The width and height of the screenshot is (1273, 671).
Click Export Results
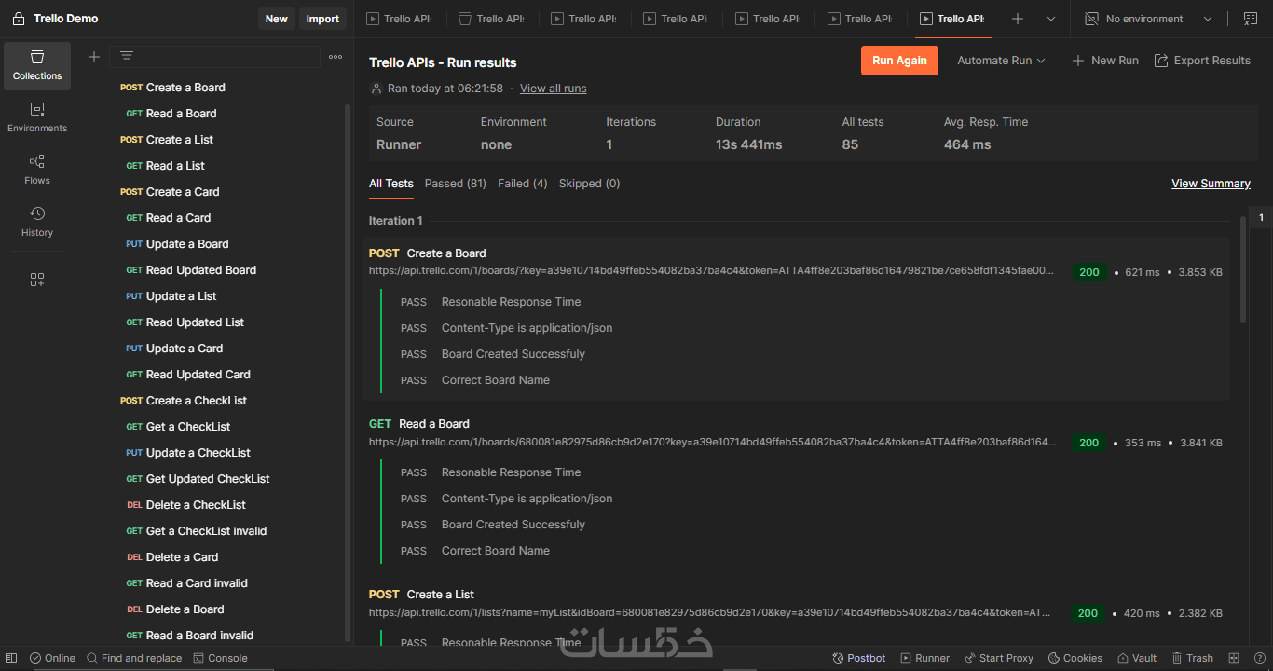tap(1202, 61)
